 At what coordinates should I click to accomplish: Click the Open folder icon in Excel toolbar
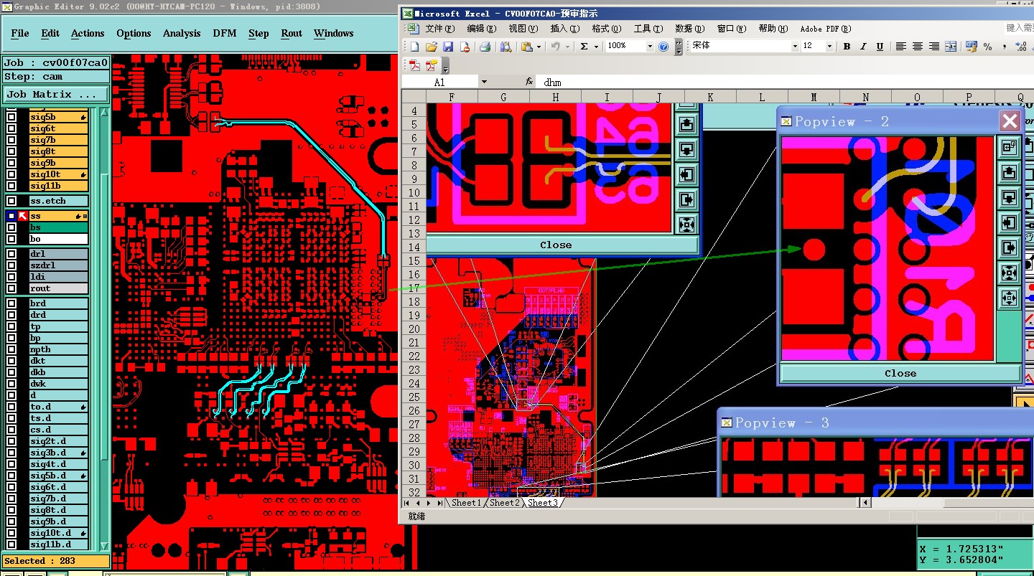(431, 47)
